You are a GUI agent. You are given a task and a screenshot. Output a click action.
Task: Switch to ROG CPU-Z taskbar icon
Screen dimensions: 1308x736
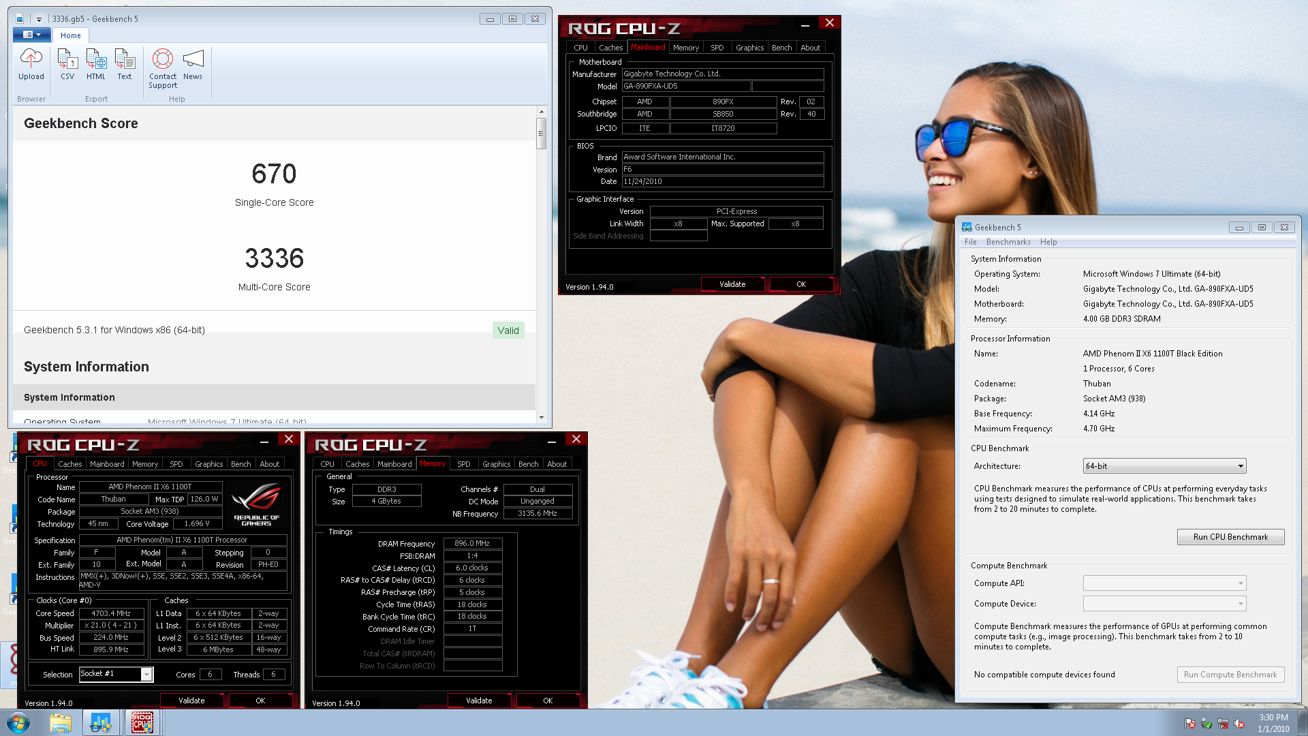142,722
